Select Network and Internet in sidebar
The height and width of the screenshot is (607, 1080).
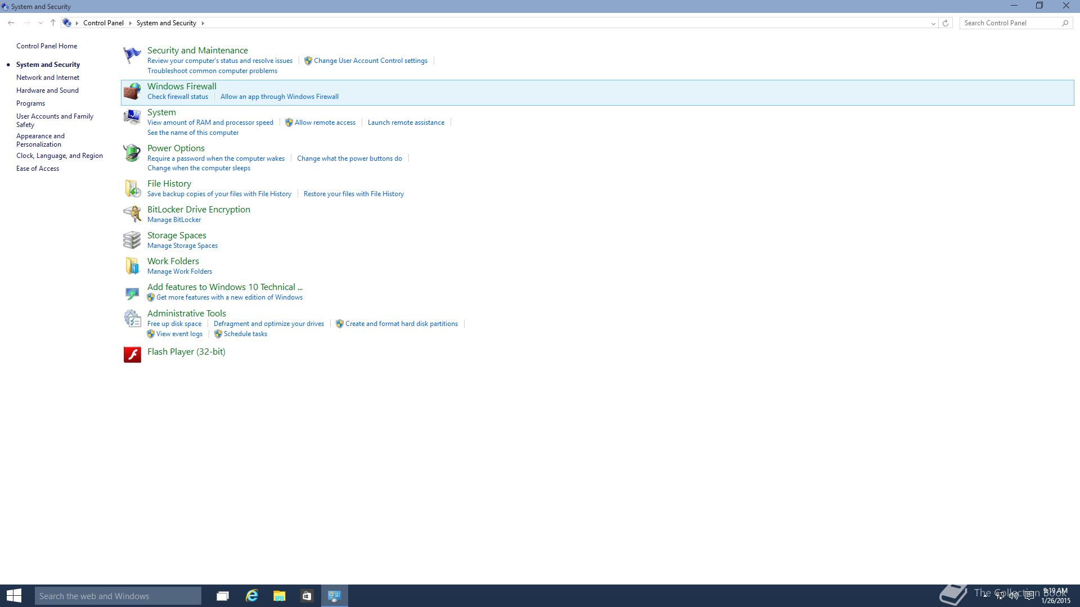click(48, 78)
